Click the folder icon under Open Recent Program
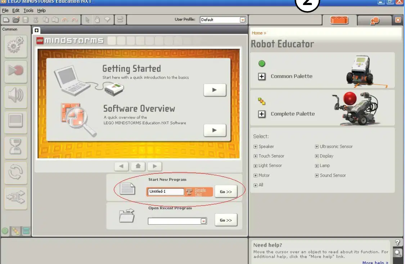The height and width of the screenshot is (264, 405). click(127, 216)
